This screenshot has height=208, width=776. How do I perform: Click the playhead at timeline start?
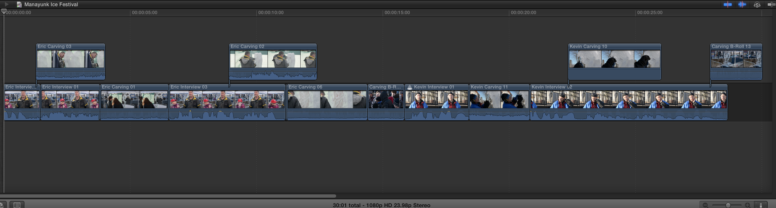click(4, 12)
